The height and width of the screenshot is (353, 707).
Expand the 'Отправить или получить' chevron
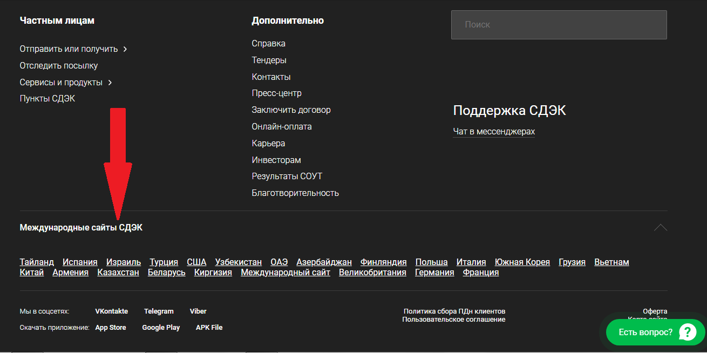click(125, 49)
